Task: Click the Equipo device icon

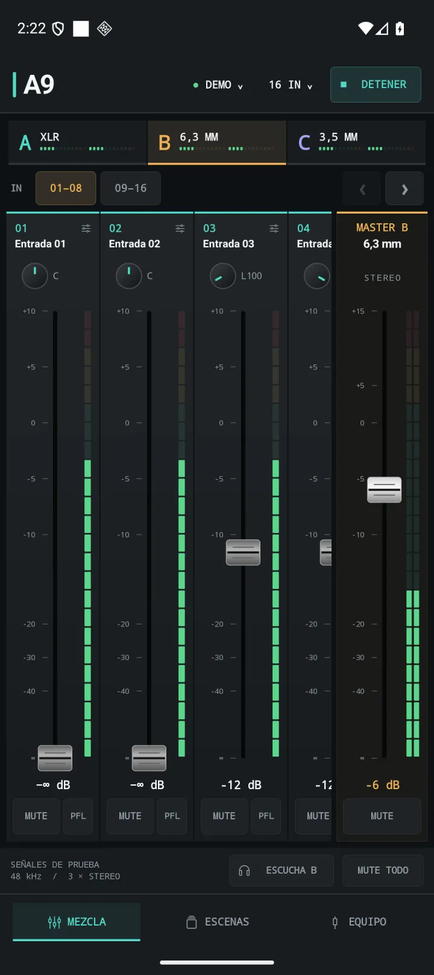Action: point(335,922)
